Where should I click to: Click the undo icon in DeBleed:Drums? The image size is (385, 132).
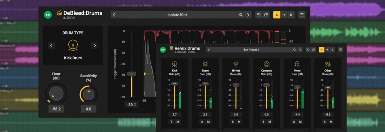point(259,15)
